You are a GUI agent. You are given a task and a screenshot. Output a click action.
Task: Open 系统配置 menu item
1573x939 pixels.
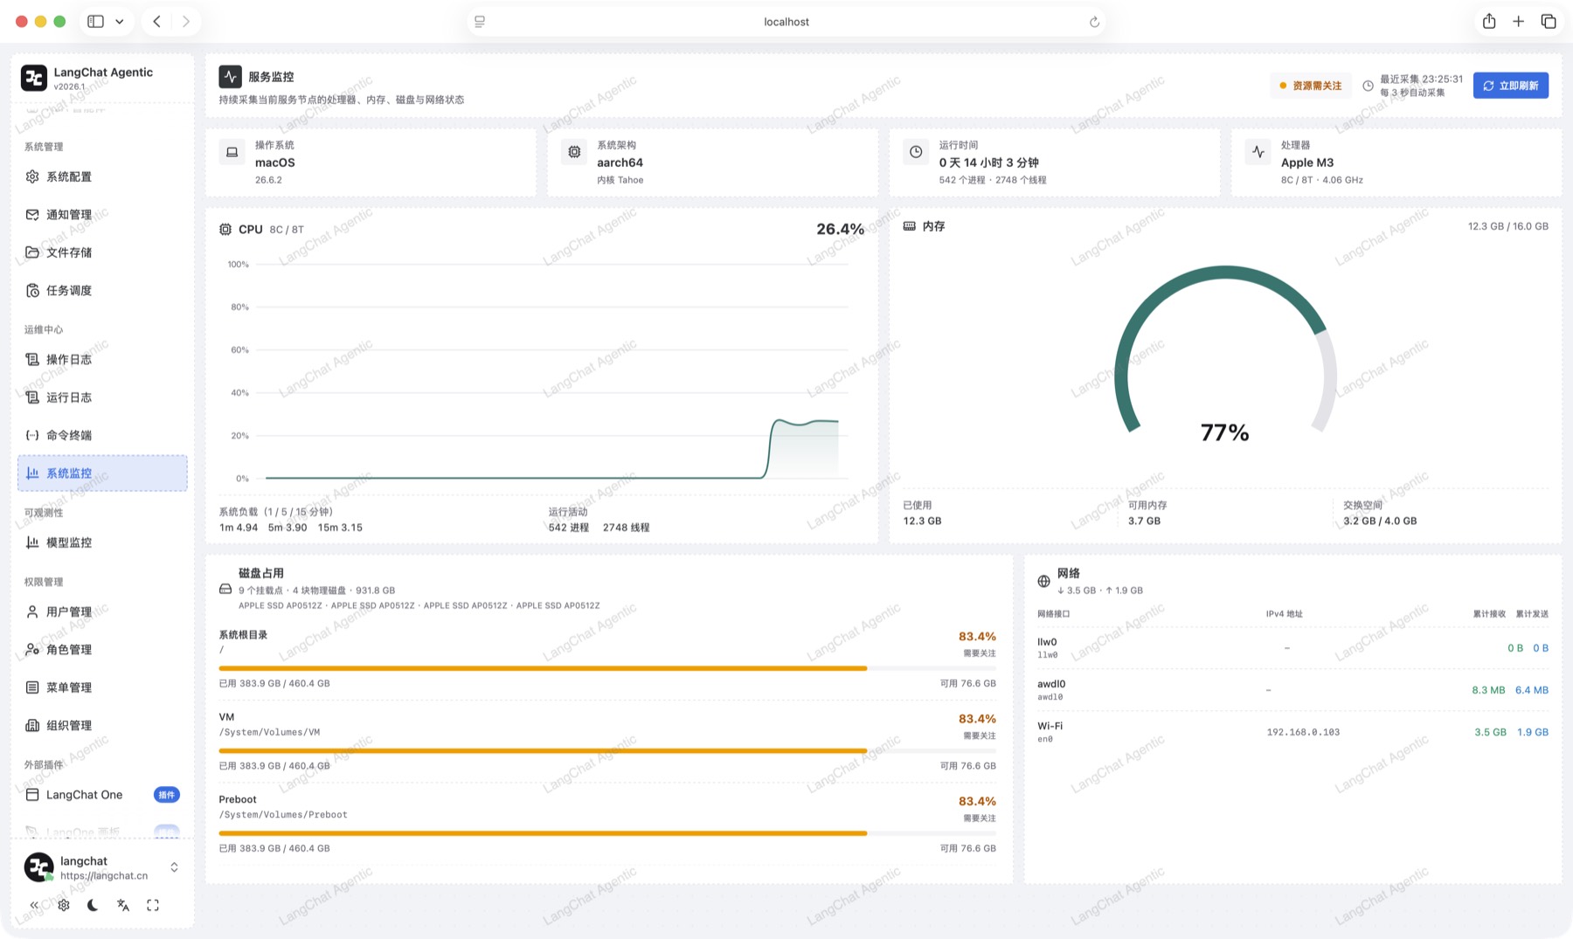(x=102, y=176)
